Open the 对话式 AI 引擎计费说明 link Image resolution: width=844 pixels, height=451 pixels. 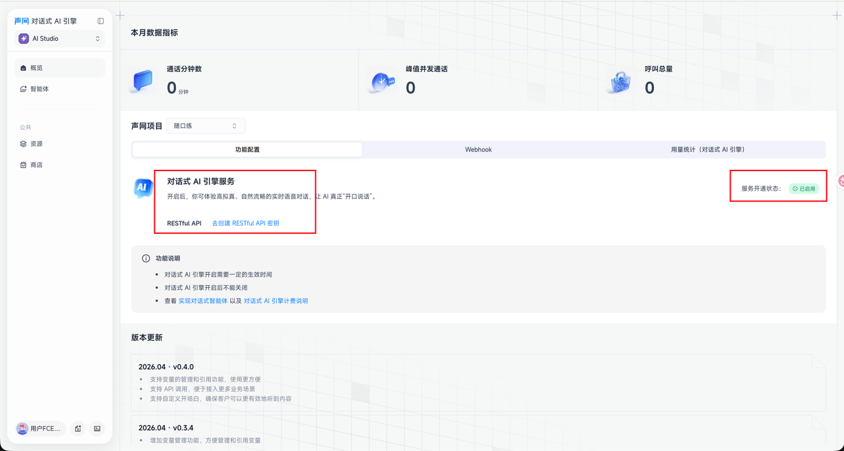[276, 301]
